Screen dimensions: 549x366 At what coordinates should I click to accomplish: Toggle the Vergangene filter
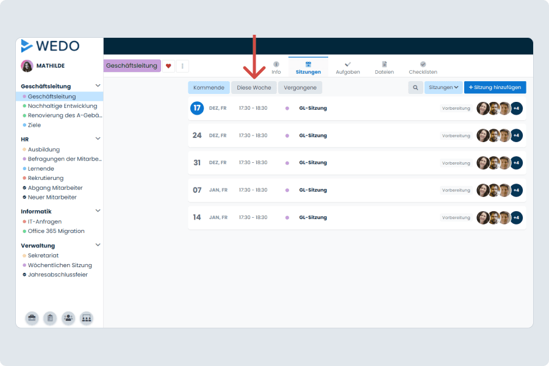coord(300,88)
